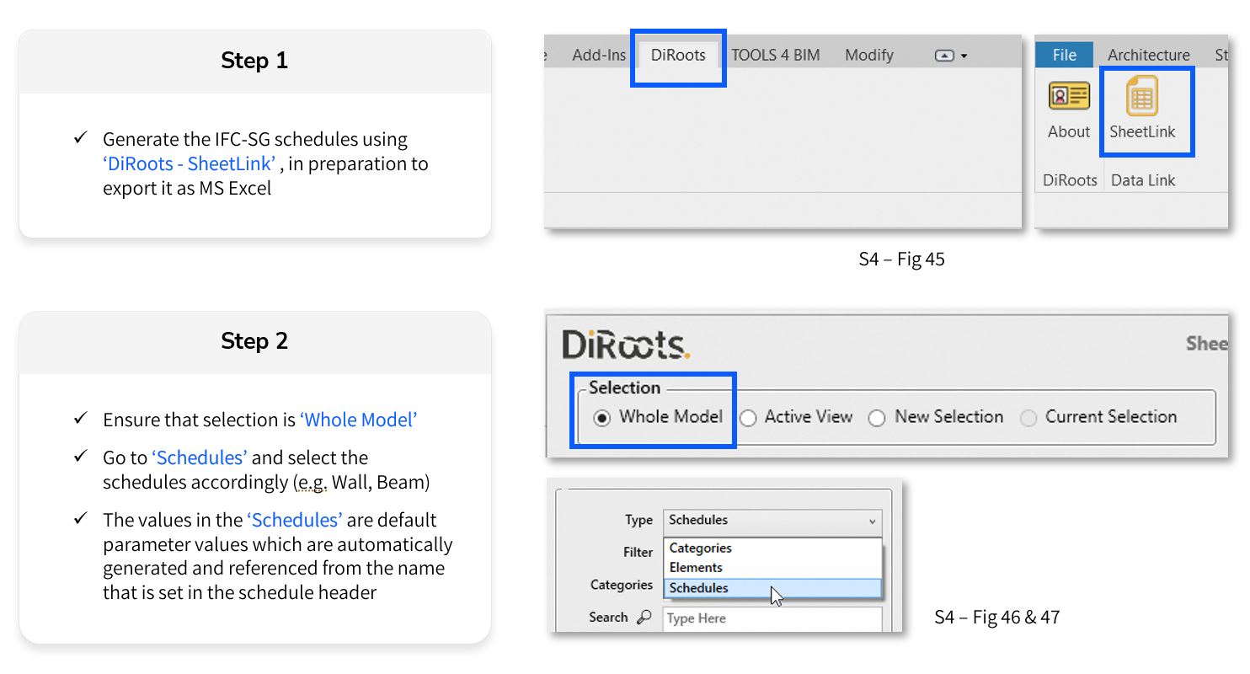Image resolution: width=1250 pixels, height=674 pixels.
Task: Select Schedules in the dropdown list
Action: pos(698,588)
